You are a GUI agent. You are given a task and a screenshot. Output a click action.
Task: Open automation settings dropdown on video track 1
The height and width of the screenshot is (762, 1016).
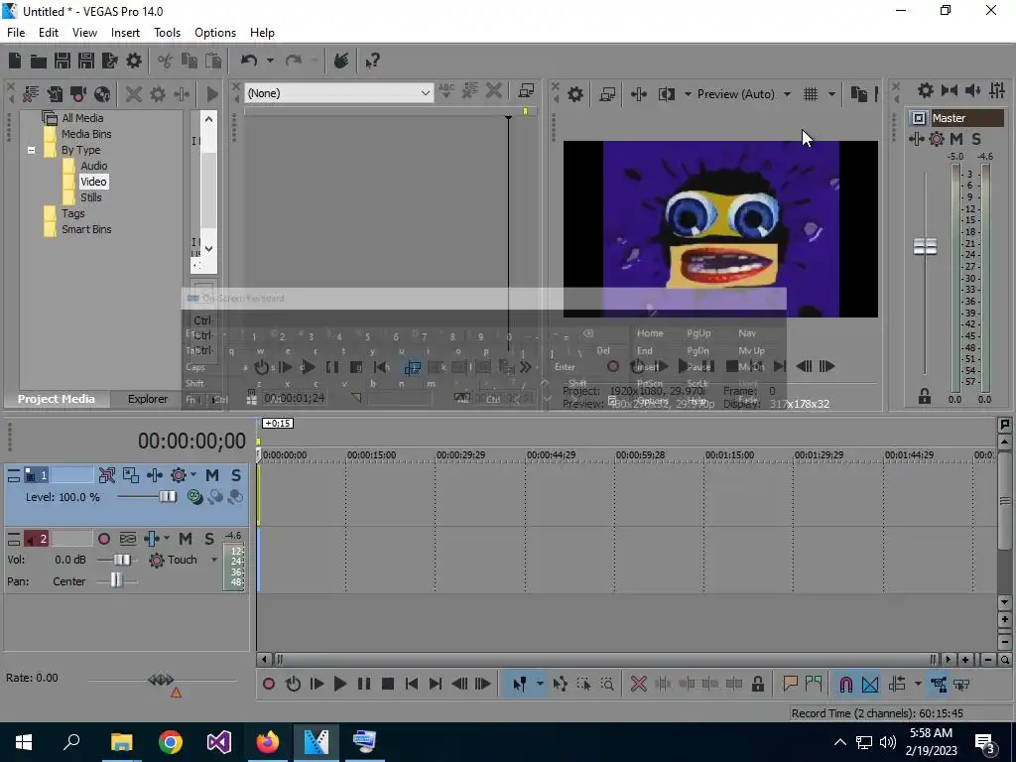click(x=192, y=475)
